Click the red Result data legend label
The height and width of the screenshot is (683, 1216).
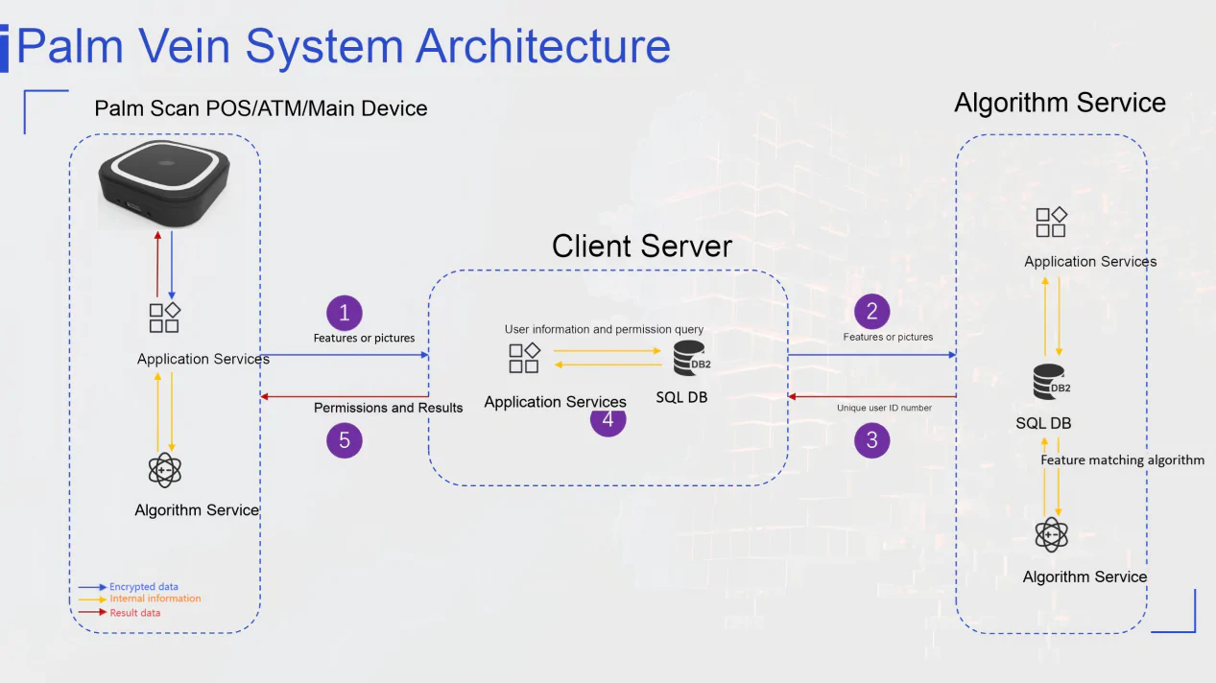click(x=135, y=613)
